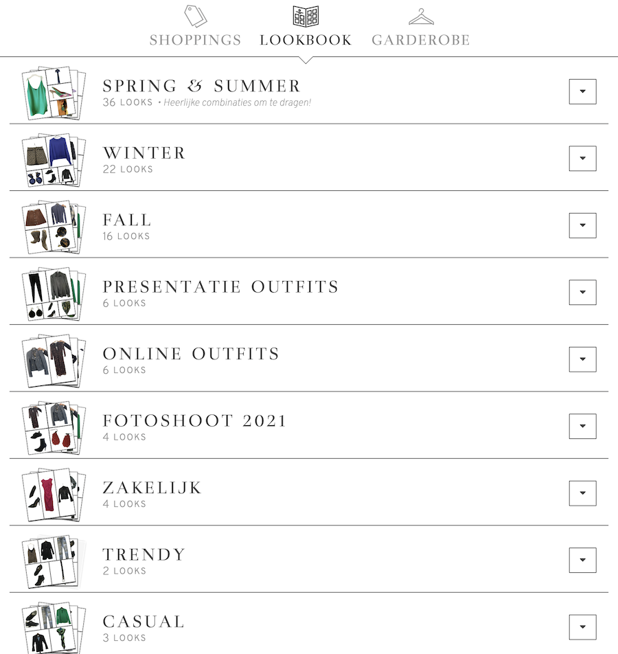
Task: Open the Spring & Summer category
Action: click(x=201, y=85)
